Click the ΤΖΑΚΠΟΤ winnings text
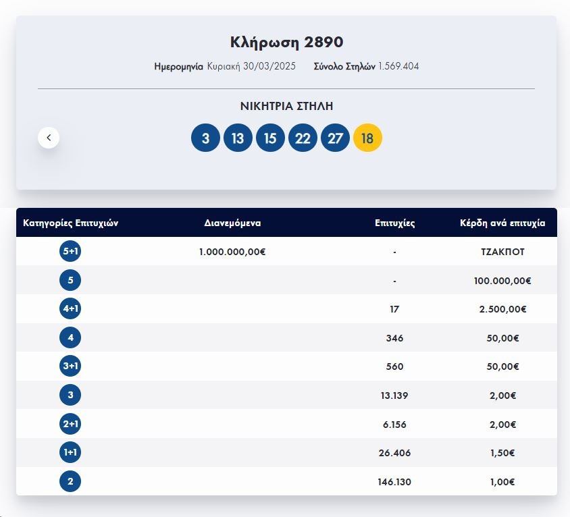The height and width of the screenshot is (517, 570). coord(502,252)
